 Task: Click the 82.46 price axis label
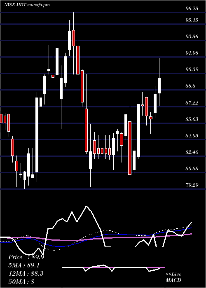(192, 152)
